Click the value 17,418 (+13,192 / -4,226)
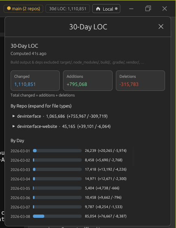This screenshot has width=176, height=228. click(x=106, y=169)
